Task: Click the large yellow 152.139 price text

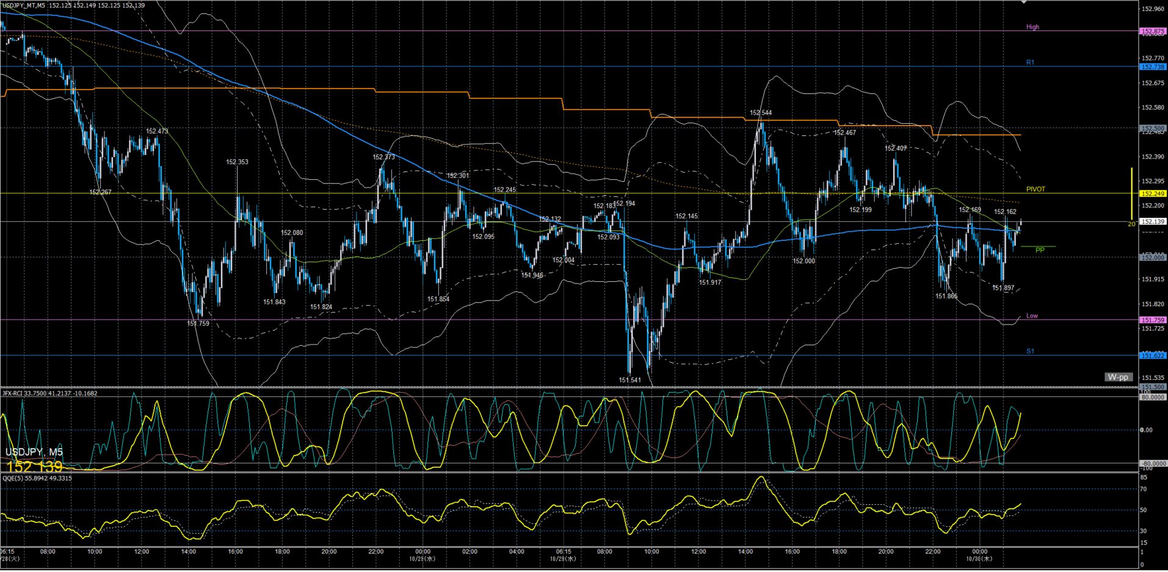Action: 34,467
